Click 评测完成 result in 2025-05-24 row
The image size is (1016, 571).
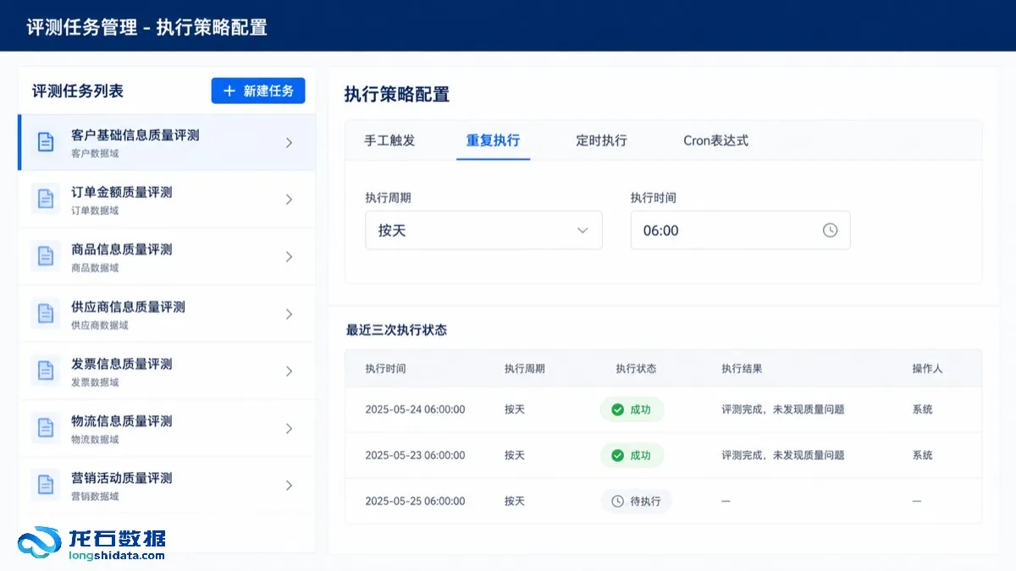(x=783, y=409)
